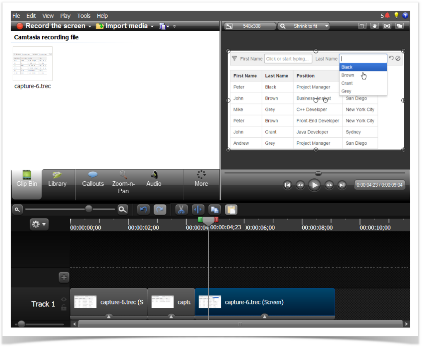The width and height of the screenshot is (424, 348).
Task: Expand the Record the screen dropdown arrow
Action: tap(89, 26)
